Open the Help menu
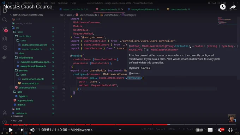This screenshot has width=240, height=135. 73,3
